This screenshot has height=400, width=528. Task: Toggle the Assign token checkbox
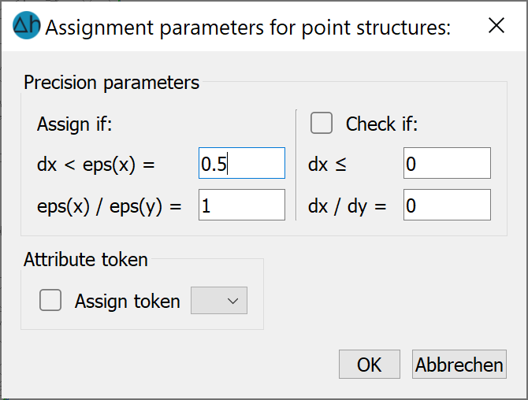[x=50, y=300]
